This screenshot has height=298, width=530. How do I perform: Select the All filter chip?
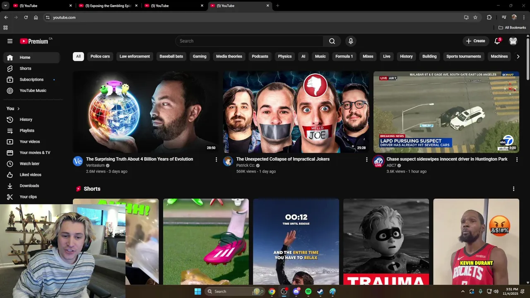pos(78,56)
